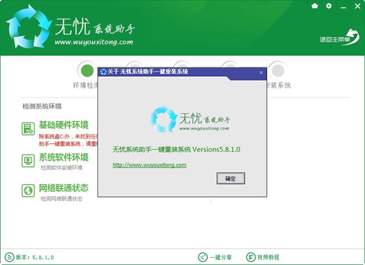Click 检测系统环境 section title
This screenshot has width=365, height=265.
[42, 106]
